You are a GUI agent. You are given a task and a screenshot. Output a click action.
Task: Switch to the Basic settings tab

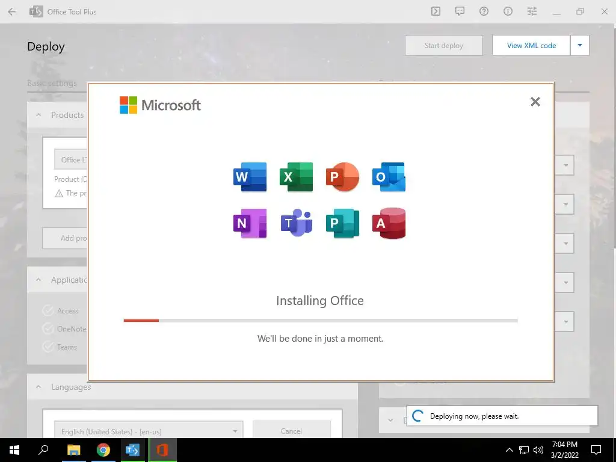tap(52, 83)
